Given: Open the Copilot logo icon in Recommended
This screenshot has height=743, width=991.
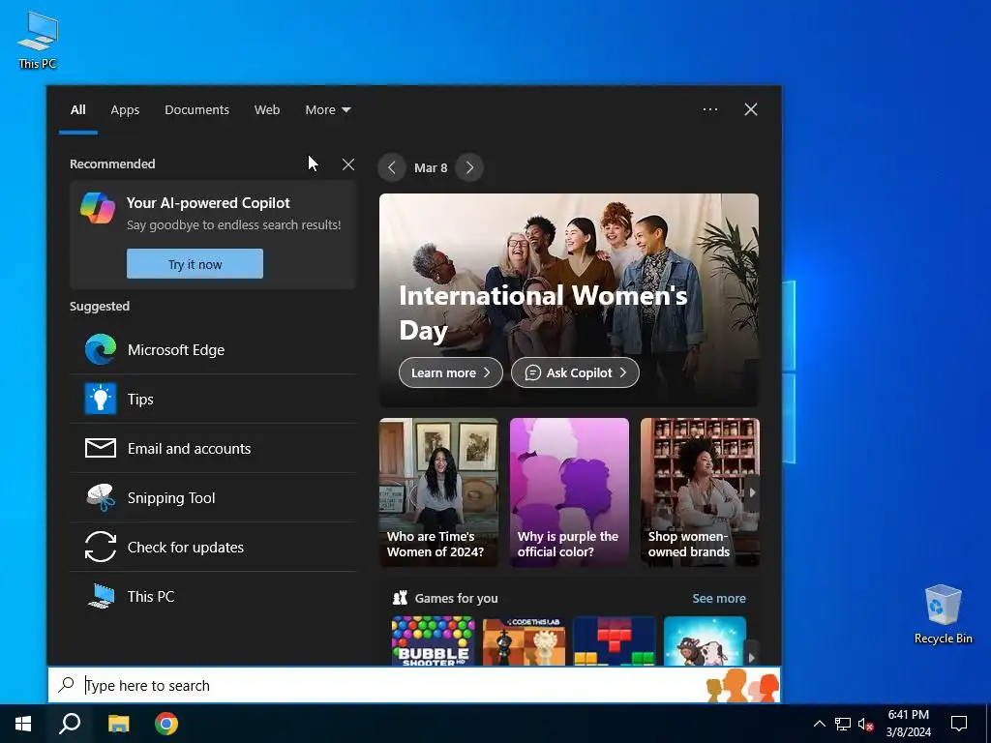Looking at the screenshot, I should pos(98,208).
